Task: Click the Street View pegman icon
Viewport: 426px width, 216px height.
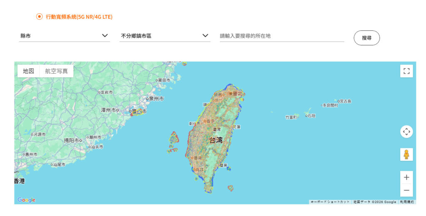Action: [406, 155]
